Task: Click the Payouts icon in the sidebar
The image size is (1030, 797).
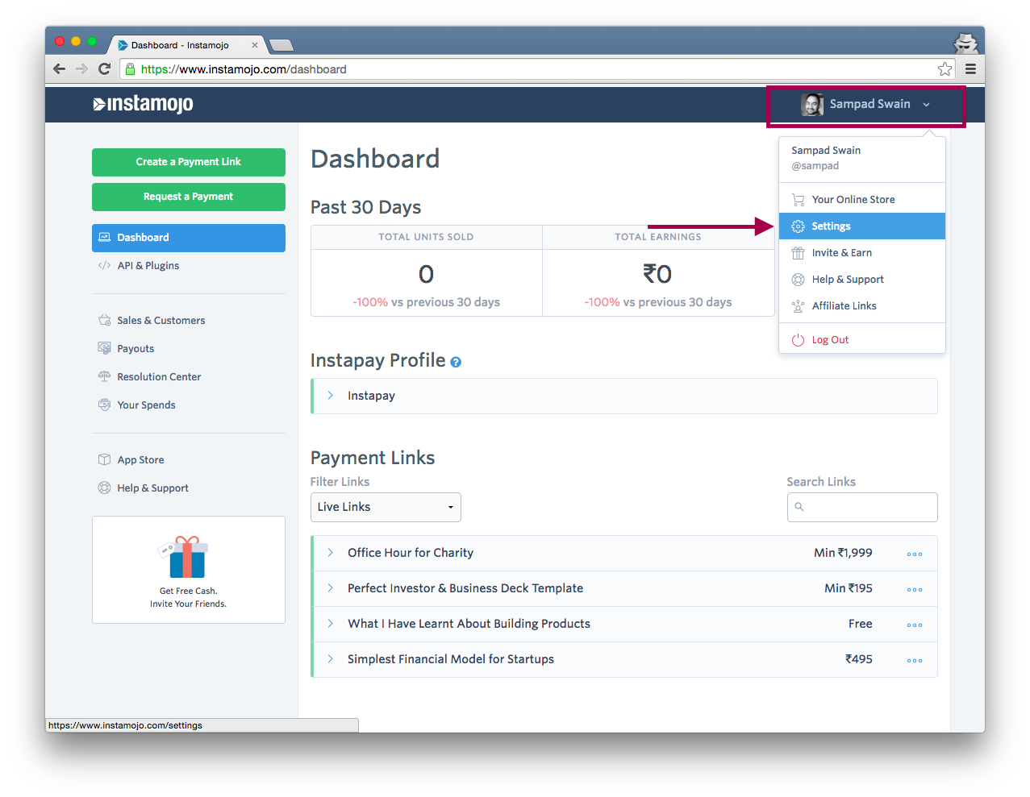Action: [104, 348]
